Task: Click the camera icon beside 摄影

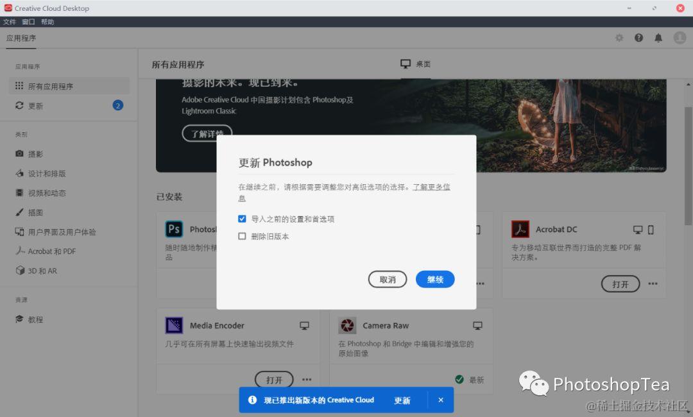Action: click(x=19, y=153)
